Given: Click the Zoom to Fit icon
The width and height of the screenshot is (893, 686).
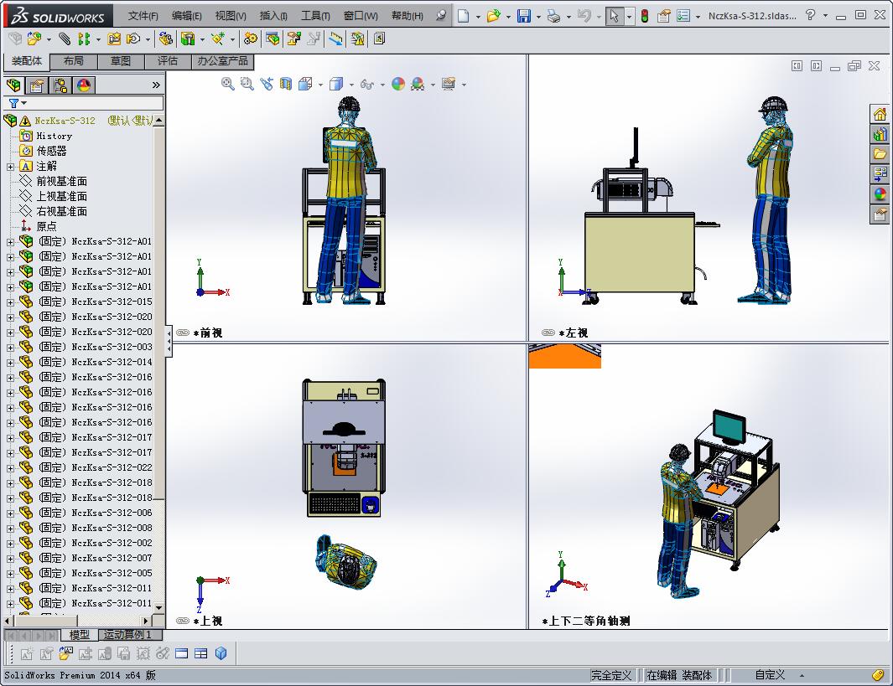Looking at the screenshot, I should (x=228, y=85).
